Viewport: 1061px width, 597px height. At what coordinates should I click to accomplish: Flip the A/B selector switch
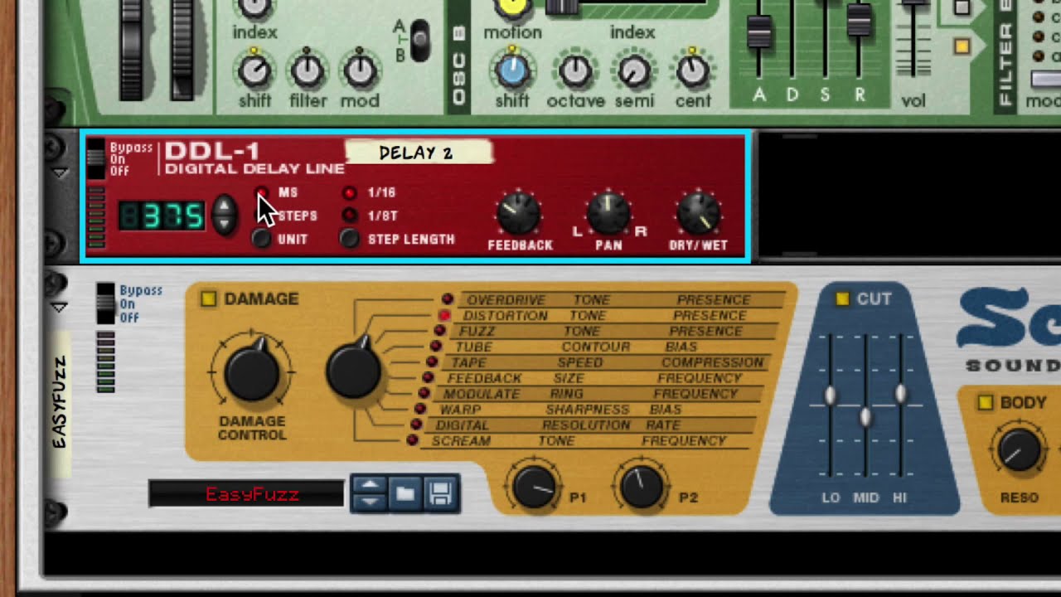tap(420, 41)
